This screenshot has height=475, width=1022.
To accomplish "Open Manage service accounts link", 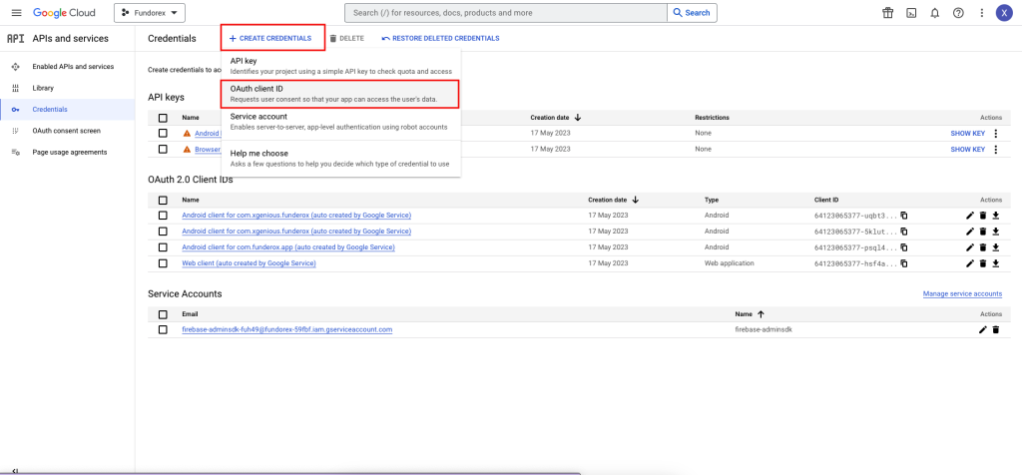I will pos(962,293).
